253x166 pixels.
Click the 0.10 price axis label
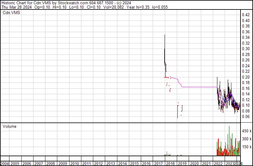point(246,105)
